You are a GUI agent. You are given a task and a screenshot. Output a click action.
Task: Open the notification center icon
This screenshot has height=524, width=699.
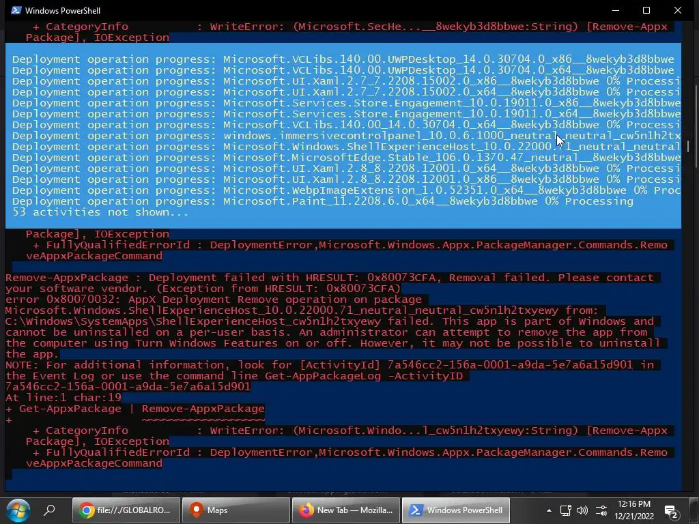pyautogui.click(x=672, y=512)
